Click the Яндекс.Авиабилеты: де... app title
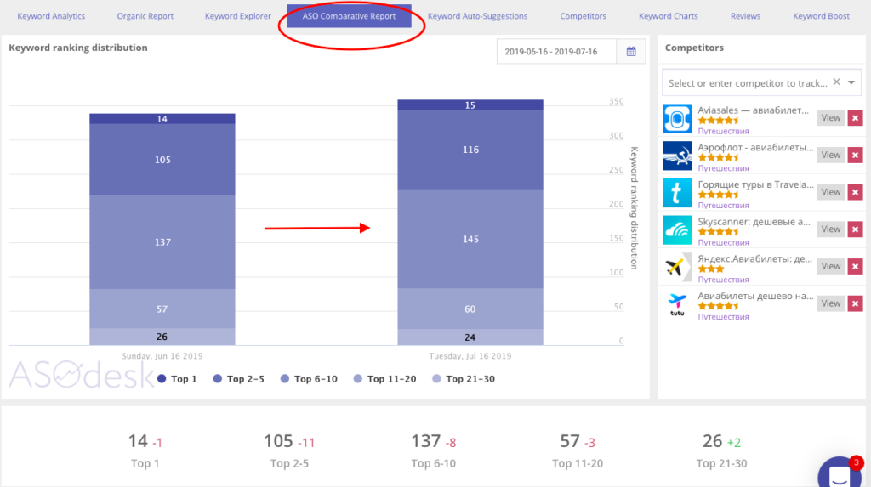This screenshot has height=487, width=871. (755, 258)
